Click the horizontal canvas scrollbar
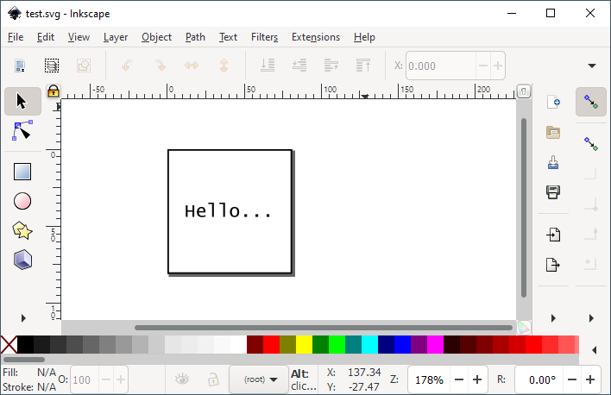611x395 pixels. 324,328
